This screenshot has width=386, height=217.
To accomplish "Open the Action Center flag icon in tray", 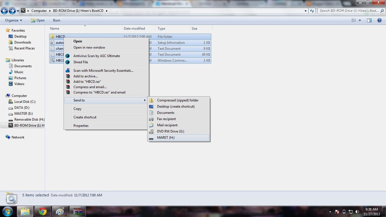I will pyautogui.click(x=337, y=212).
